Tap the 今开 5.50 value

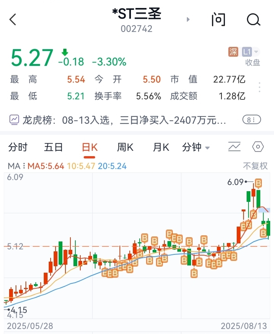(x=151, y=80)
